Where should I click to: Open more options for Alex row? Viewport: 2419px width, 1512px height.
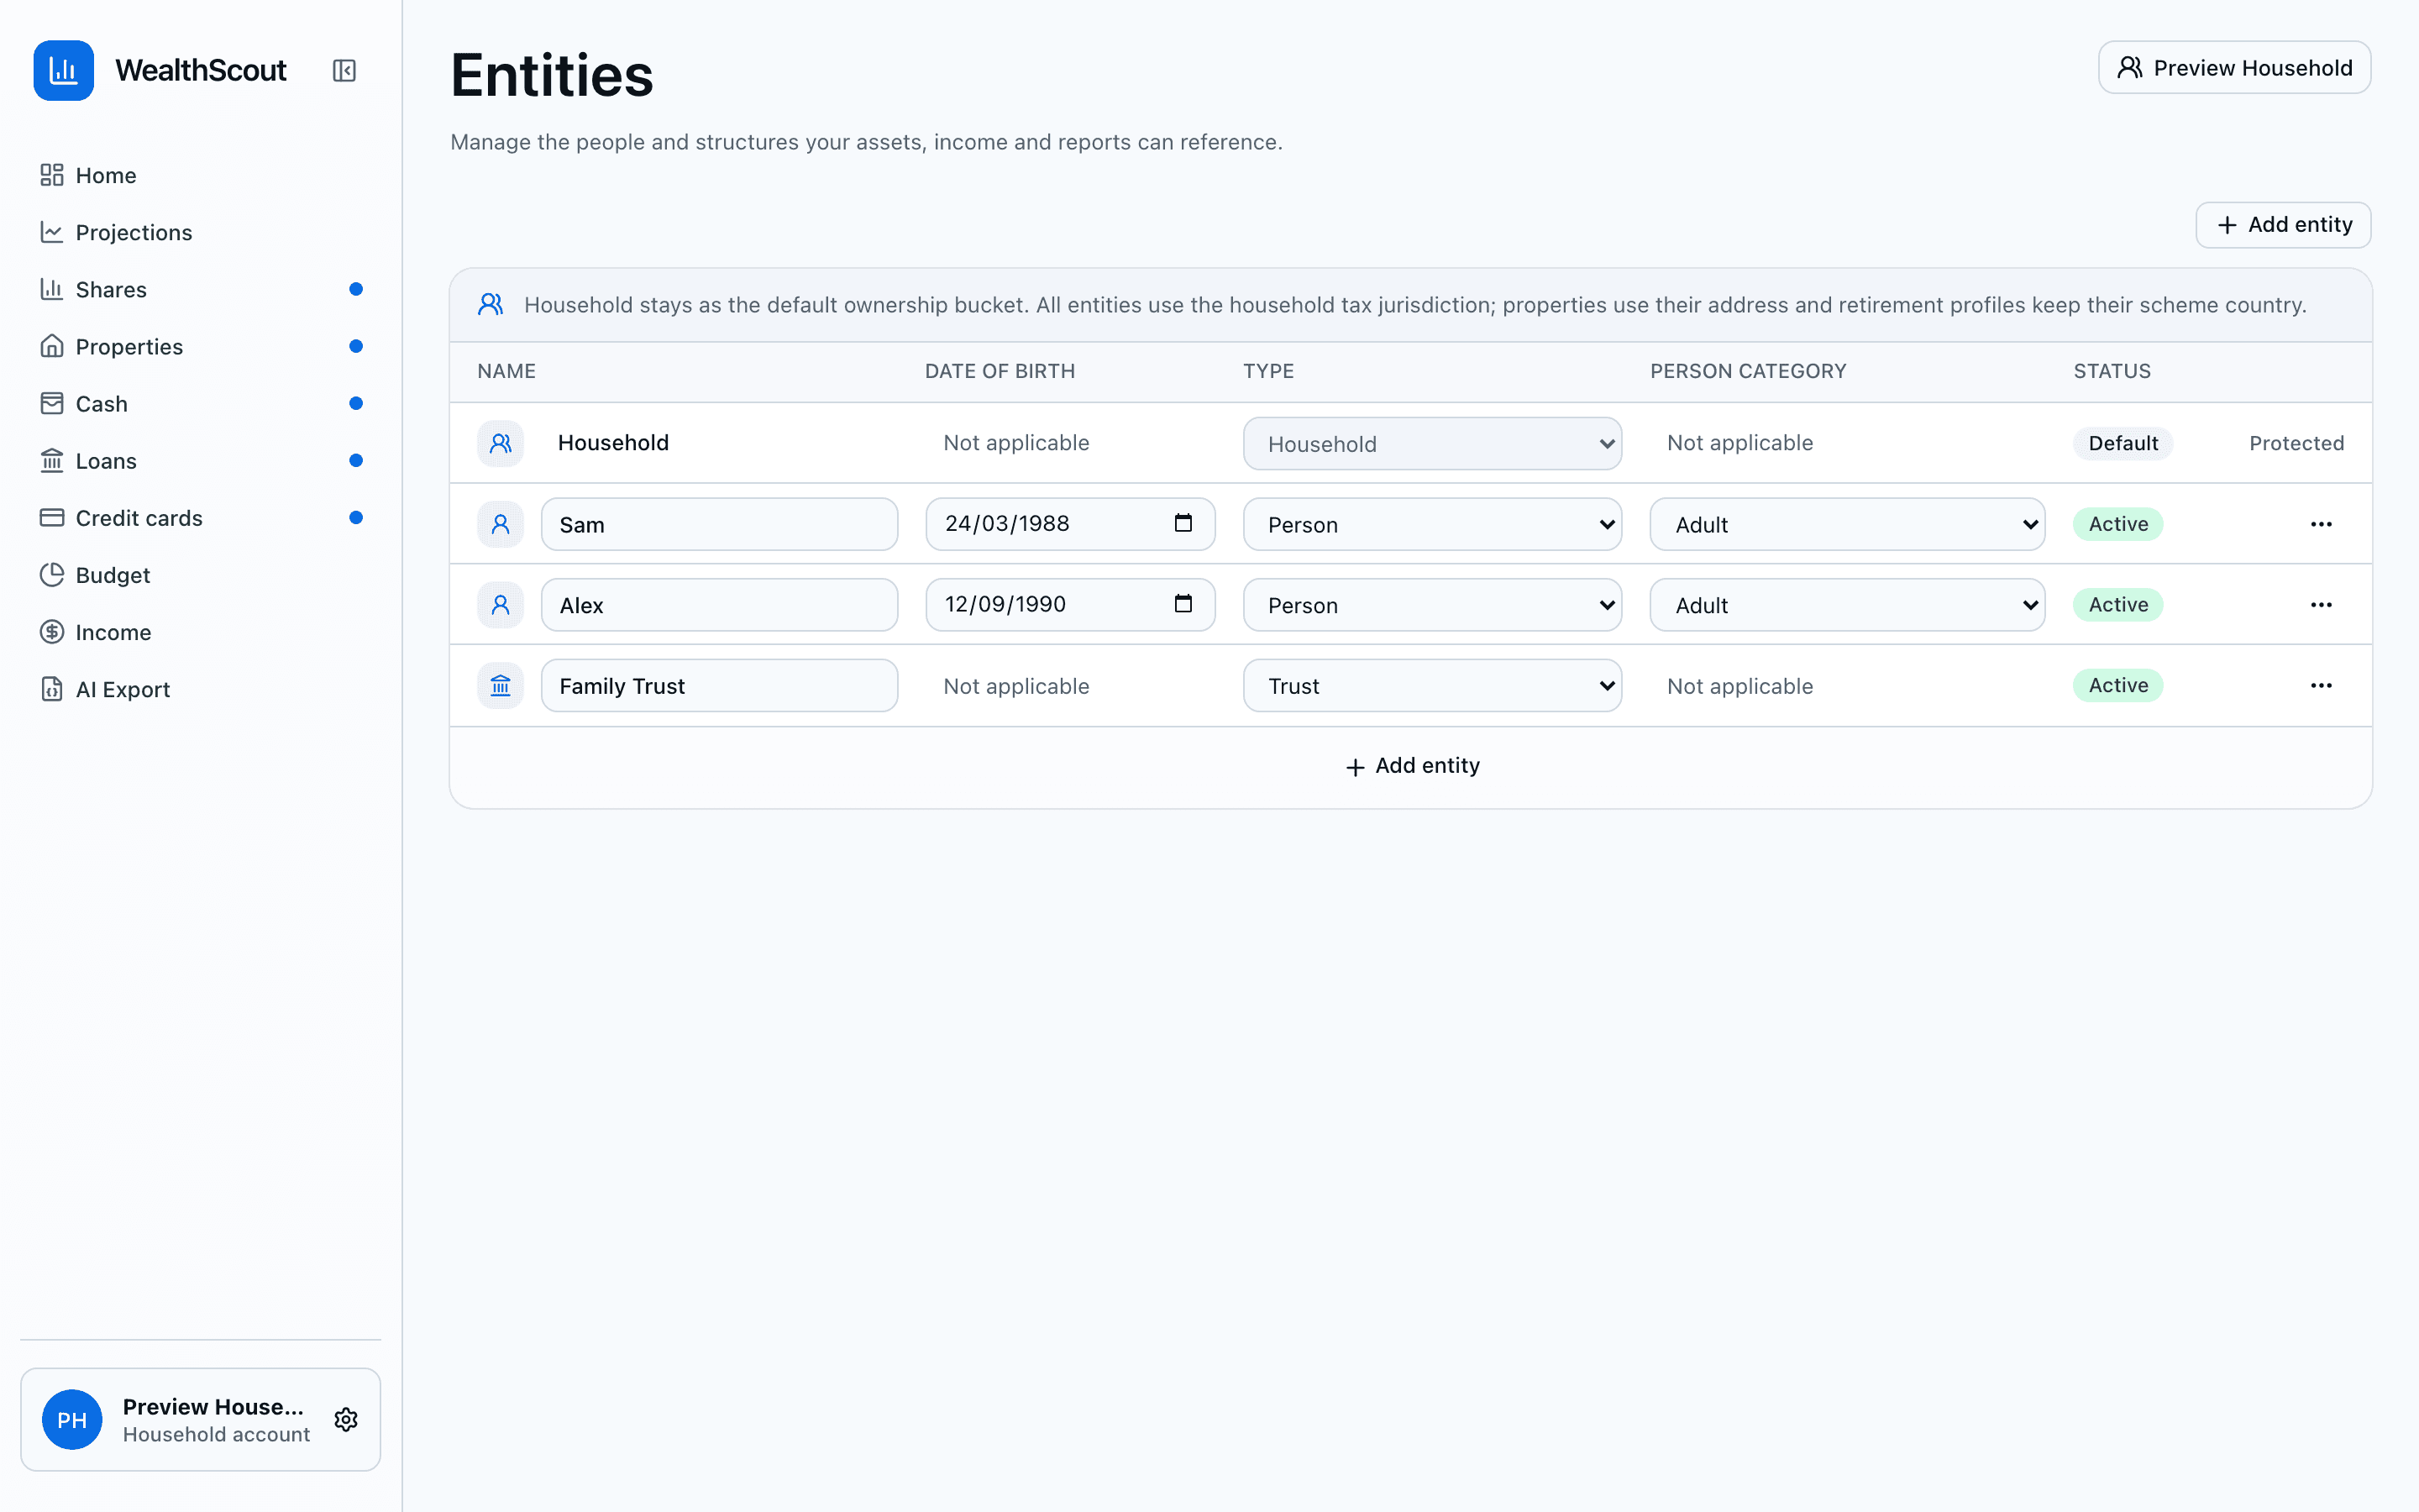(x=2321, y=605)
